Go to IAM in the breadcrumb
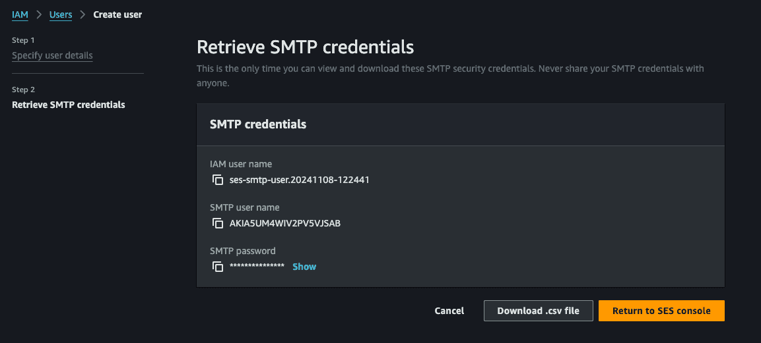The height and width of the screenshot is (343, 761). [20, 14]
